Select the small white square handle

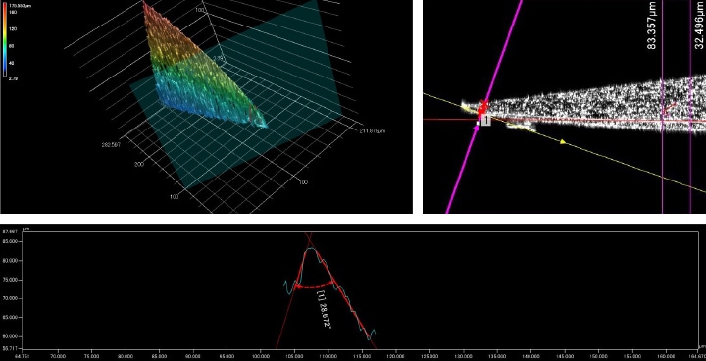[x=479, y=123]
